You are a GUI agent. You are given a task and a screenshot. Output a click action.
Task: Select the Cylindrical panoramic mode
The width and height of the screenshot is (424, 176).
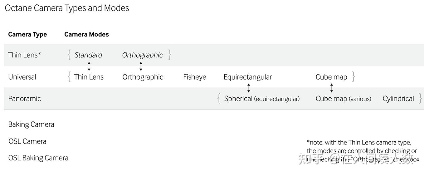click(x=398, y=99)
